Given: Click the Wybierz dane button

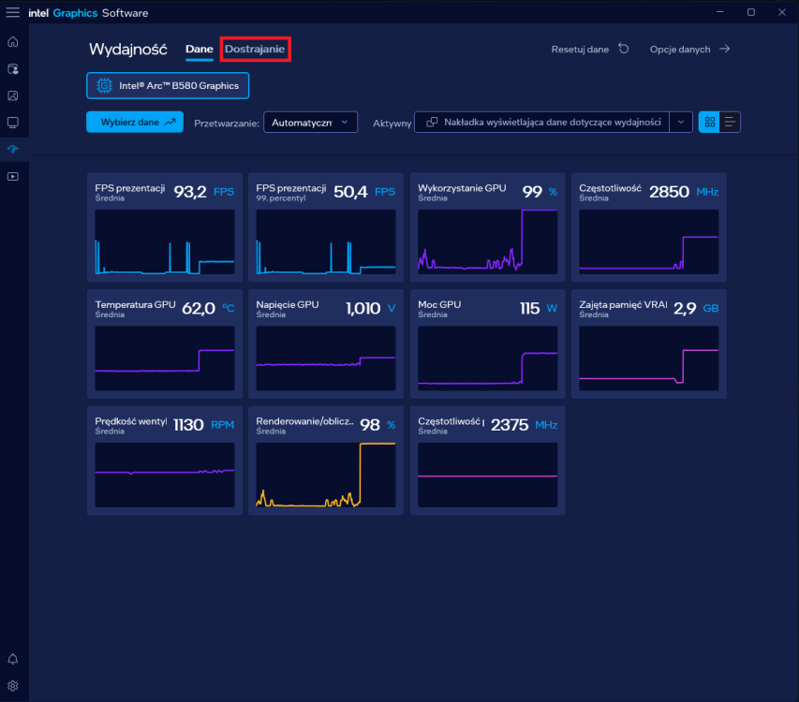Looking at the screenshot, I should tap(135, 123).
